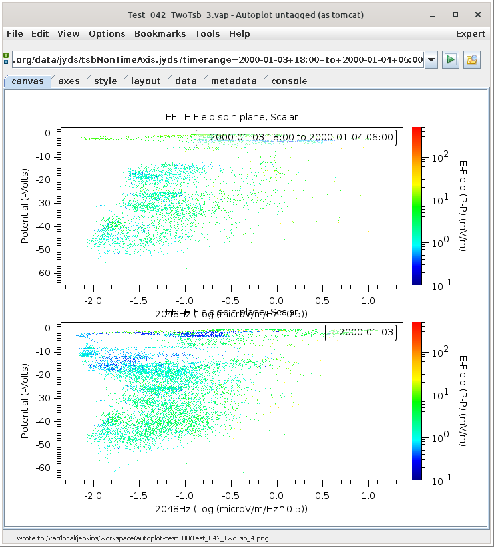Click the 2000-01-03 legend box in bottom plot
This screenshot has width=494, height=547.
tap(360, 333)
